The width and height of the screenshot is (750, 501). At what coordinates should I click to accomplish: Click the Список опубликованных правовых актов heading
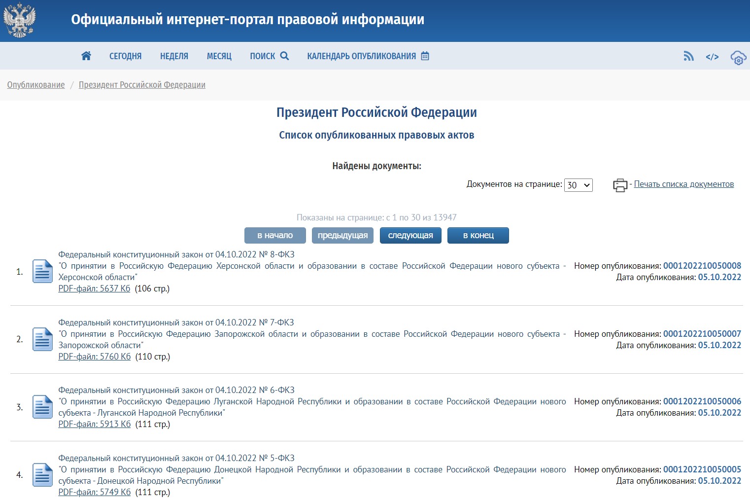[x=376, y=135]
